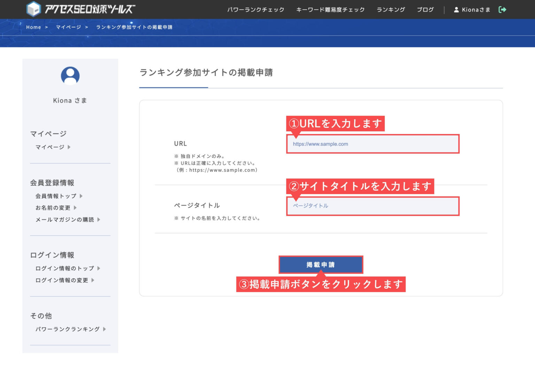535x372 pixels.
Task: Expand the メールマガジンの購読 arrow
Action: pos(99,220)
